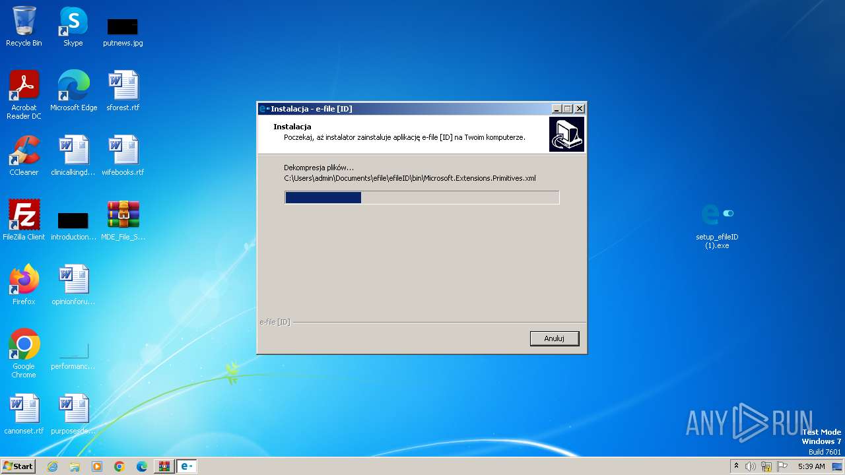Select the purposesde... document icon

[73, 414]
